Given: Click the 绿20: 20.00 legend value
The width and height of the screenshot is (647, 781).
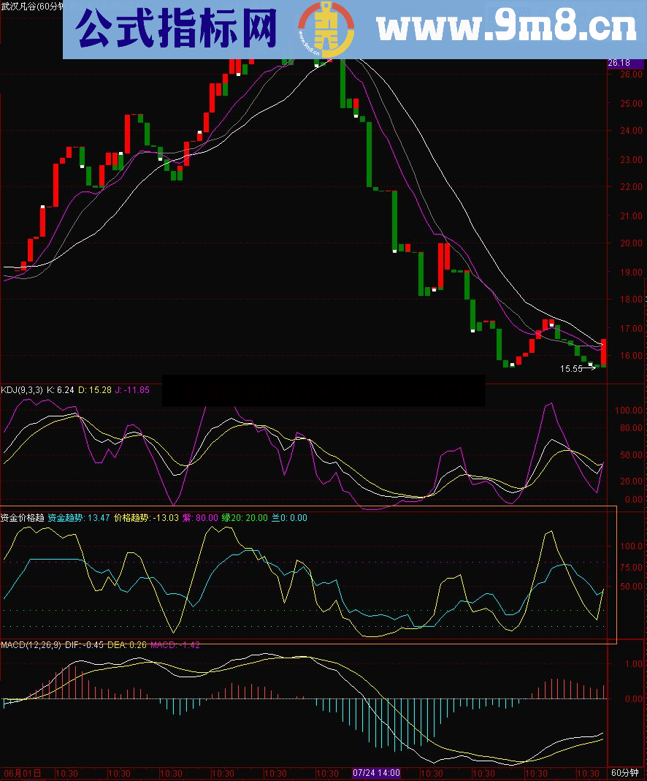Looking at the screenshot, I should (x=245, y=518).
